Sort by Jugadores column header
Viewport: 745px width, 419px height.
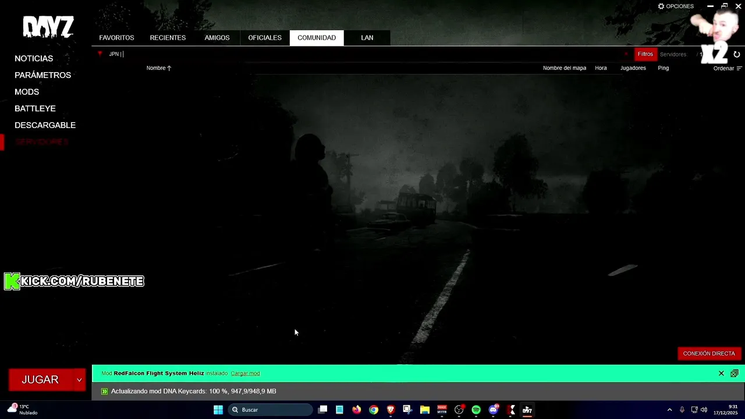633,68
